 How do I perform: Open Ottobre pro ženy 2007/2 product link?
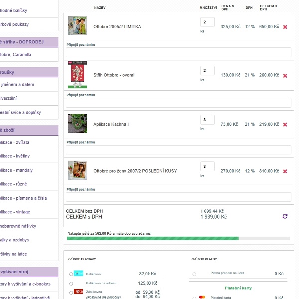click(x=135, y=171)
